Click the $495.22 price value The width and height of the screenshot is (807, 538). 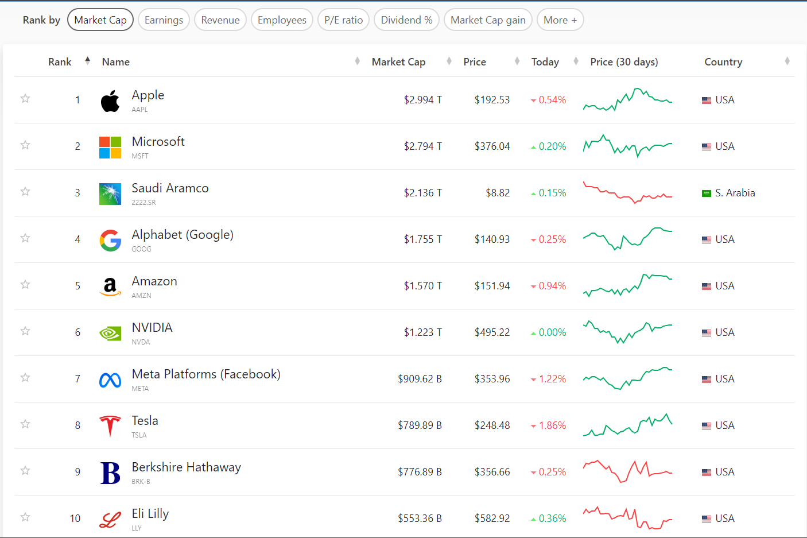[492, 332]
